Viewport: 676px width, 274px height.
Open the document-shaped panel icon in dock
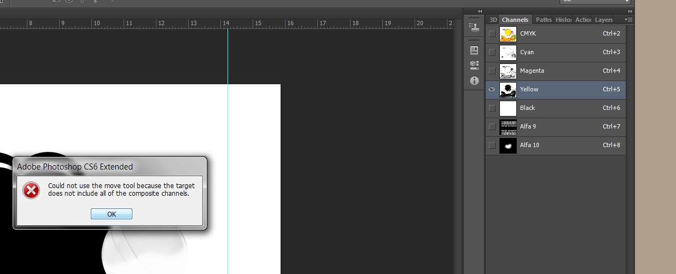(474, 50)
